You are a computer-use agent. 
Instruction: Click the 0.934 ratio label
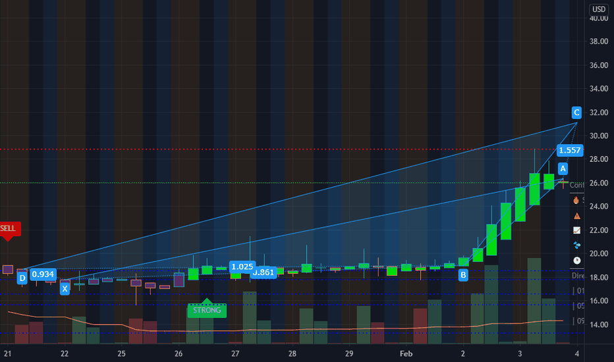pos(43,274)
